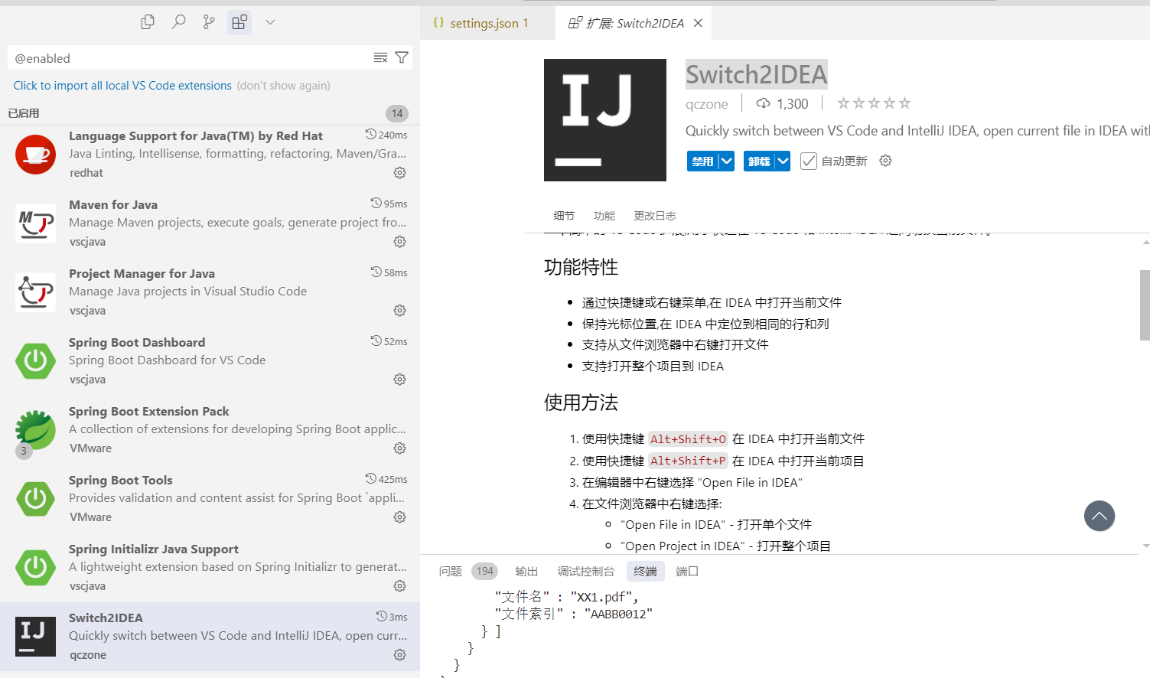Screen dimensions: 1150x678
Task: Open the extensions search magnifier icon
Action: 178,21
